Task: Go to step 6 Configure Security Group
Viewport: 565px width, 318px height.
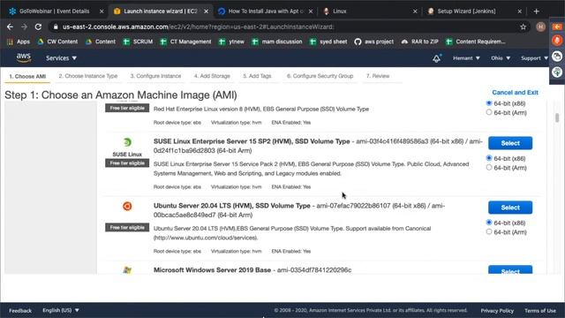Action: pyautogui.click(x=320, y=76)
